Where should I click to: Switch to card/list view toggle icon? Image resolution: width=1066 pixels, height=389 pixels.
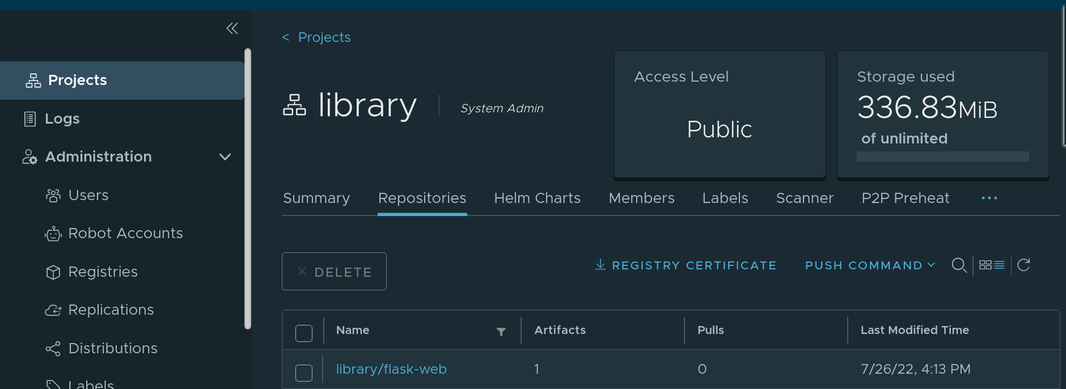pyautogui.click(x=992, y=265)
